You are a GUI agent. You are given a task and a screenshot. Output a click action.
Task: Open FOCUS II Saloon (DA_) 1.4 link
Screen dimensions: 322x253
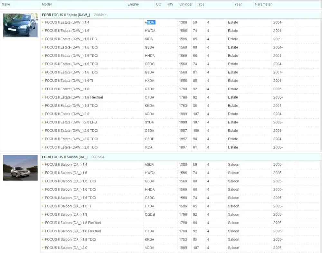[x=66, y=165]
